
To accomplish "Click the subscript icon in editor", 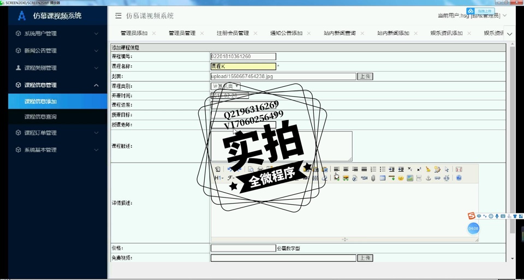I will [410, 169].
